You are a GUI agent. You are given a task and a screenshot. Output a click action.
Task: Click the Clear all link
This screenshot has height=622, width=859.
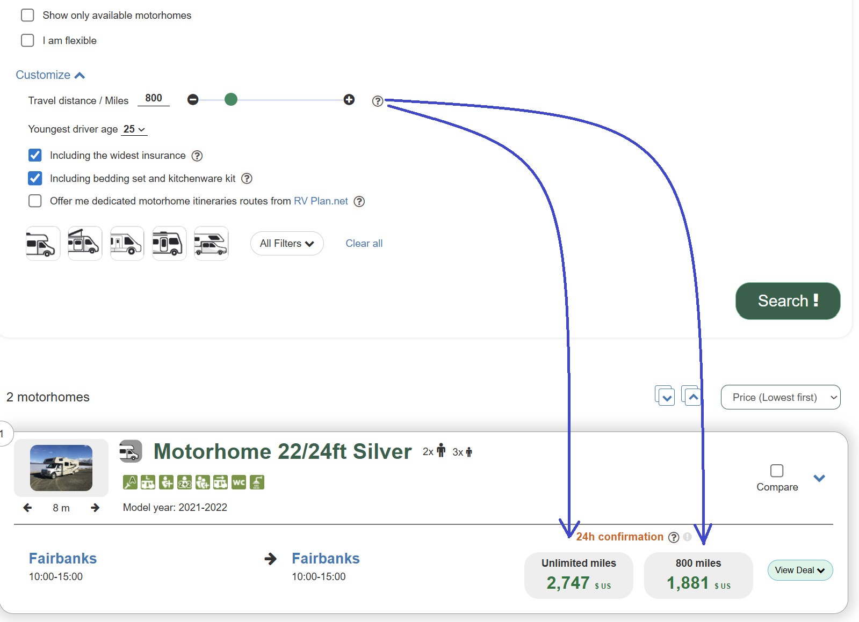point(364,244)
